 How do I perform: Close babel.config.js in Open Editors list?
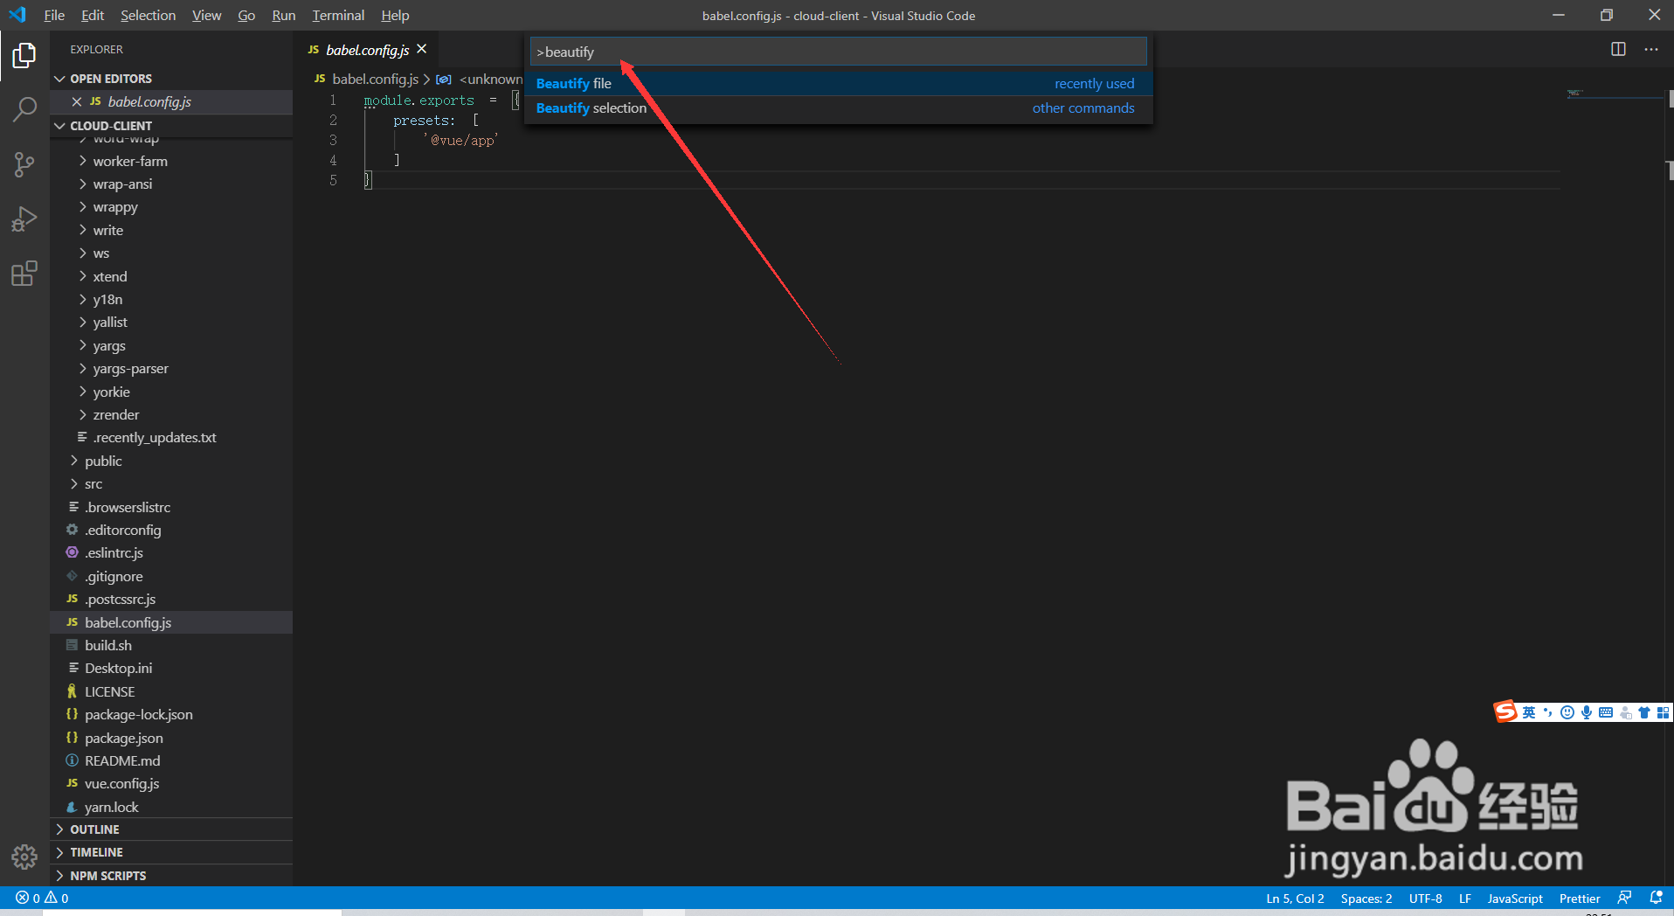(x=77, y=101)
